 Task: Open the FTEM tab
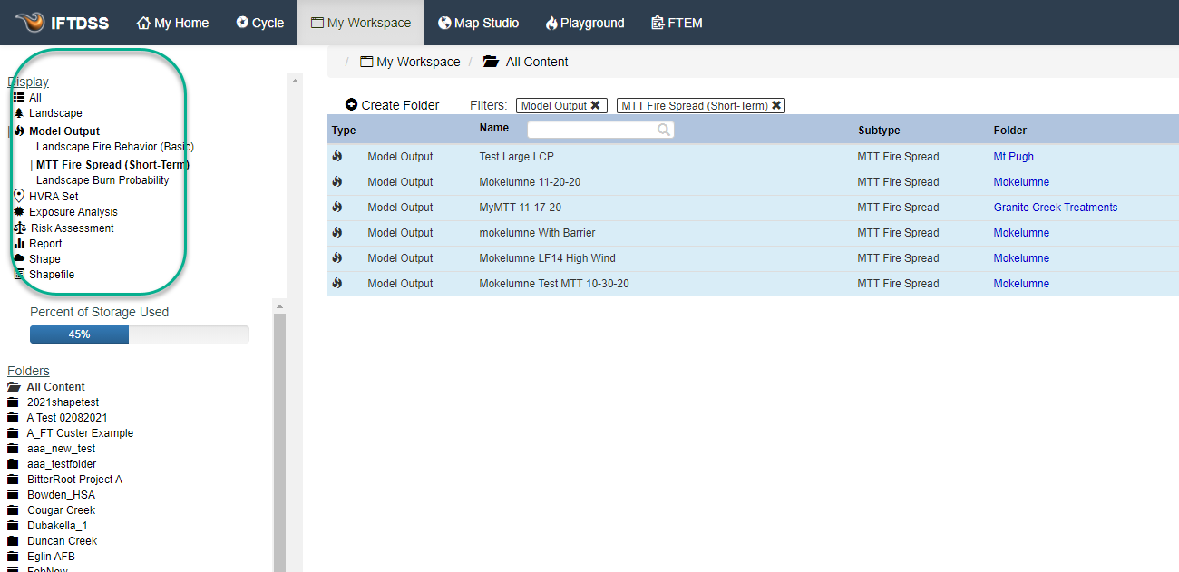[677, 23]
